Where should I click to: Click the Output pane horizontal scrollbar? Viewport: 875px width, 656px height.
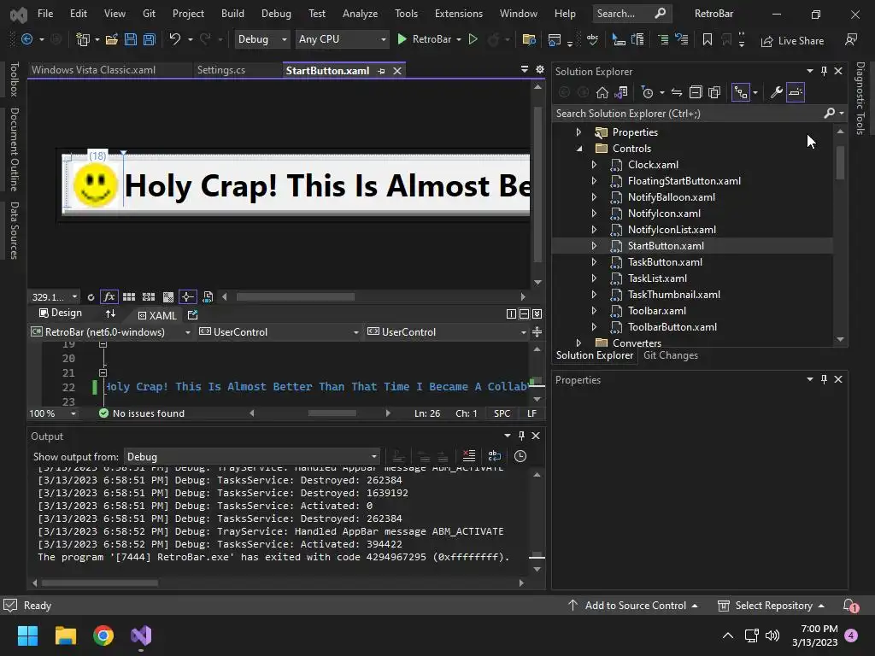tap(99, 583)
